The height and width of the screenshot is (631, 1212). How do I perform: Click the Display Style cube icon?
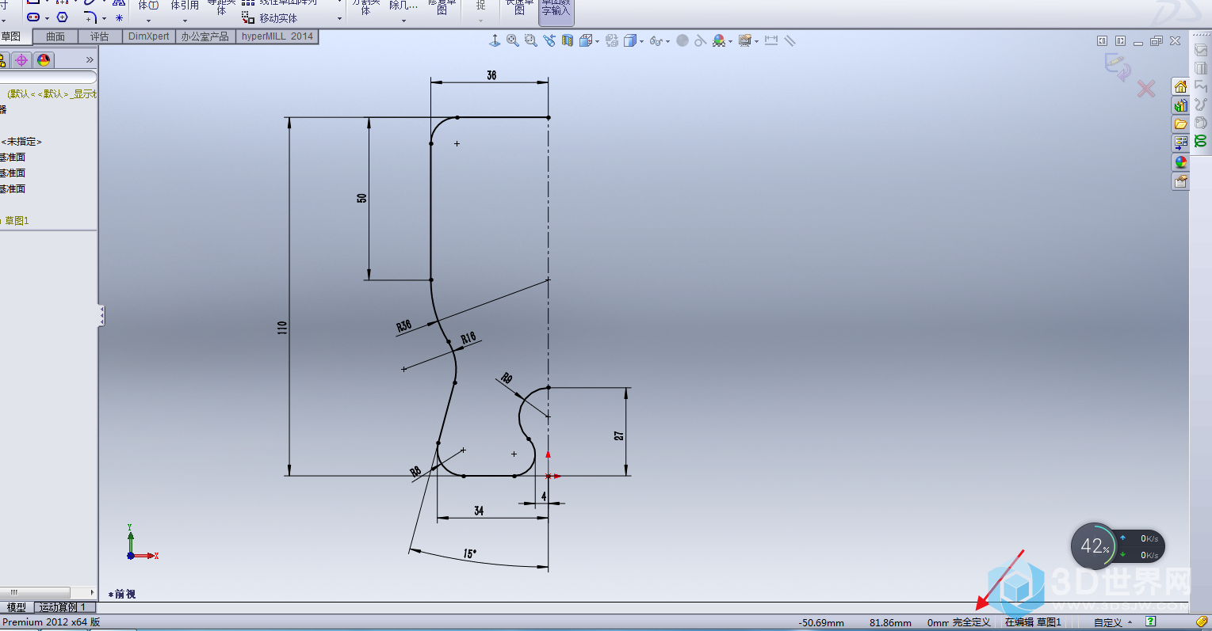coord(629,40)
